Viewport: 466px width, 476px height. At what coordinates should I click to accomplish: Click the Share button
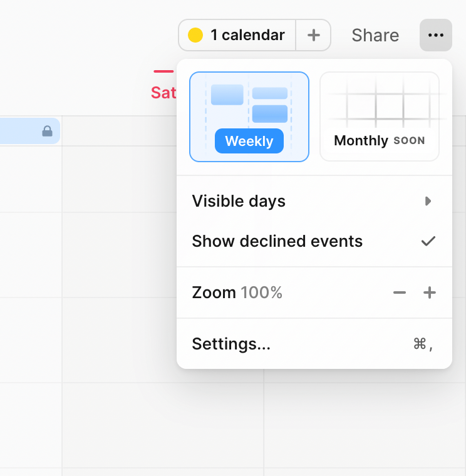[x=375, y=35]
